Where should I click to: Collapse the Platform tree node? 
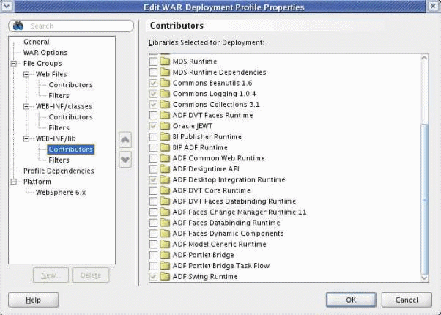pyautogui.click(x=13, y=182)
